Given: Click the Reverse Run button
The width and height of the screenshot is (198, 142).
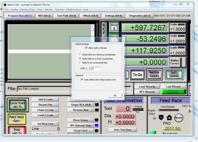Looking at the screenshot, I should (81, 110).
